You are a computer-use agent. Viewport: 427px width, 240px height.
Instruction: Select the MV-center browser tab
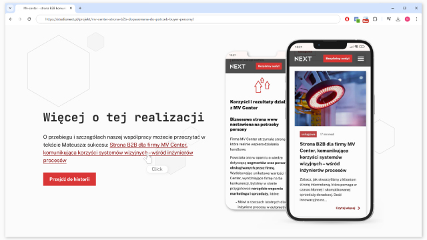tap(45, 8)
